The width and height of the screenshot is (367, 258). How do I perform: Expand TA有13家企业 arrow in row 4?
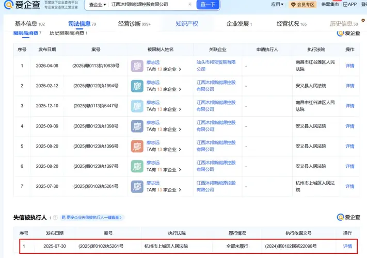point(180,130)
